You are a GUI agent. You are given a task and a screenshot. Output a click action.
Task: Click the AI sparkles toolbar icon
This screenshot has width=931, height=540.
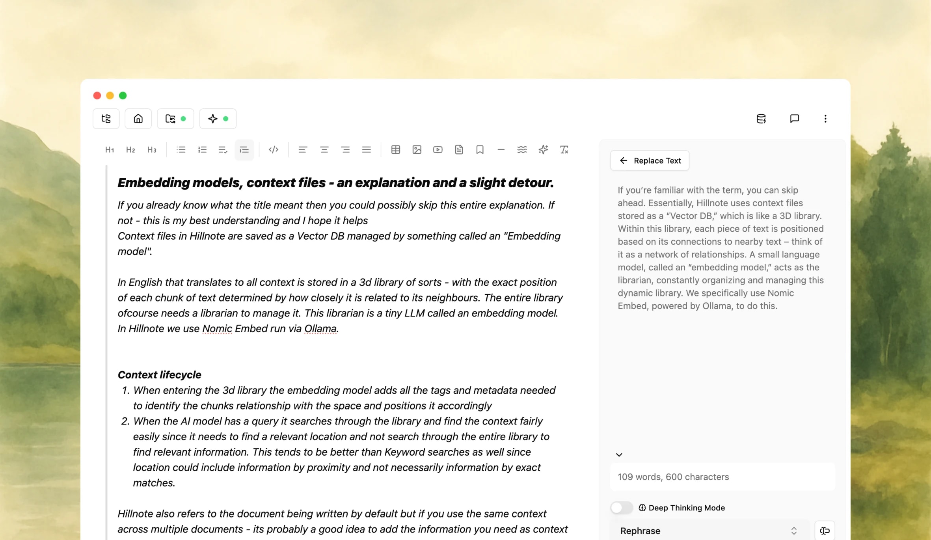tap(543, 150)
